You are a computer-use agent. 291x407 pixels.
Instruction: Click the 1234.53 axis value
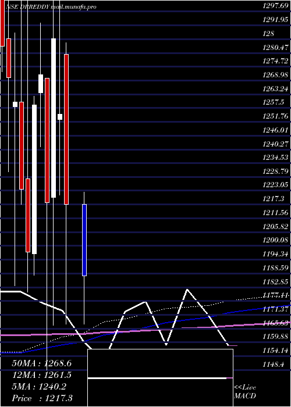275,158
